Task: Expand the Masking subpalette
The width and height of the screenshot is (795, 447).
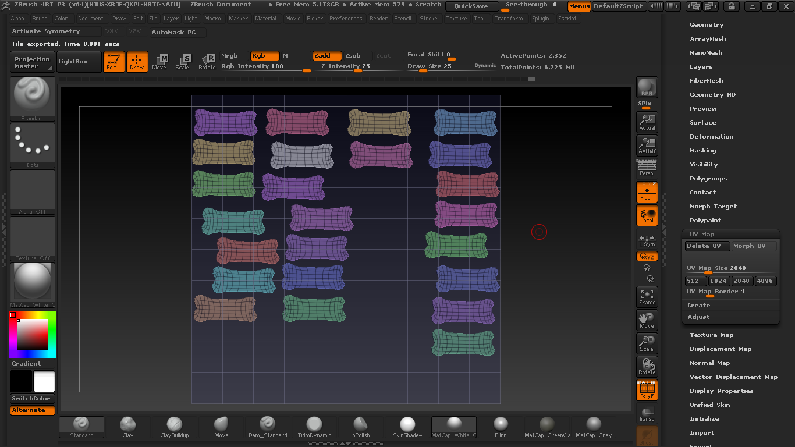Action: tap(702, 151)
